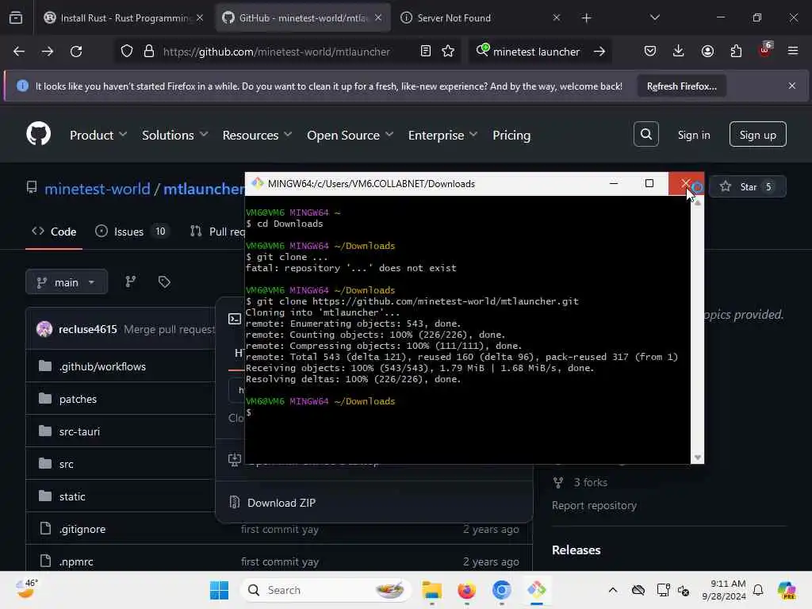Open a new tab with plus button

[586, 18]
